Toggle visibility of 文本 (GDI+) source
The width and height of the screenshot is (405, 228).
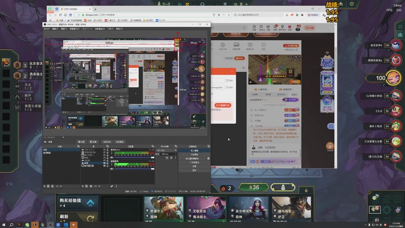tap(104, 149)
